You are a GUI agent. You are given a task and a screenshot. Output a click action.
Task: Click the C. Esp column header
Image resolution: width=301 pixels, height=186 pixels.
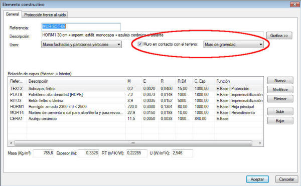204,81
